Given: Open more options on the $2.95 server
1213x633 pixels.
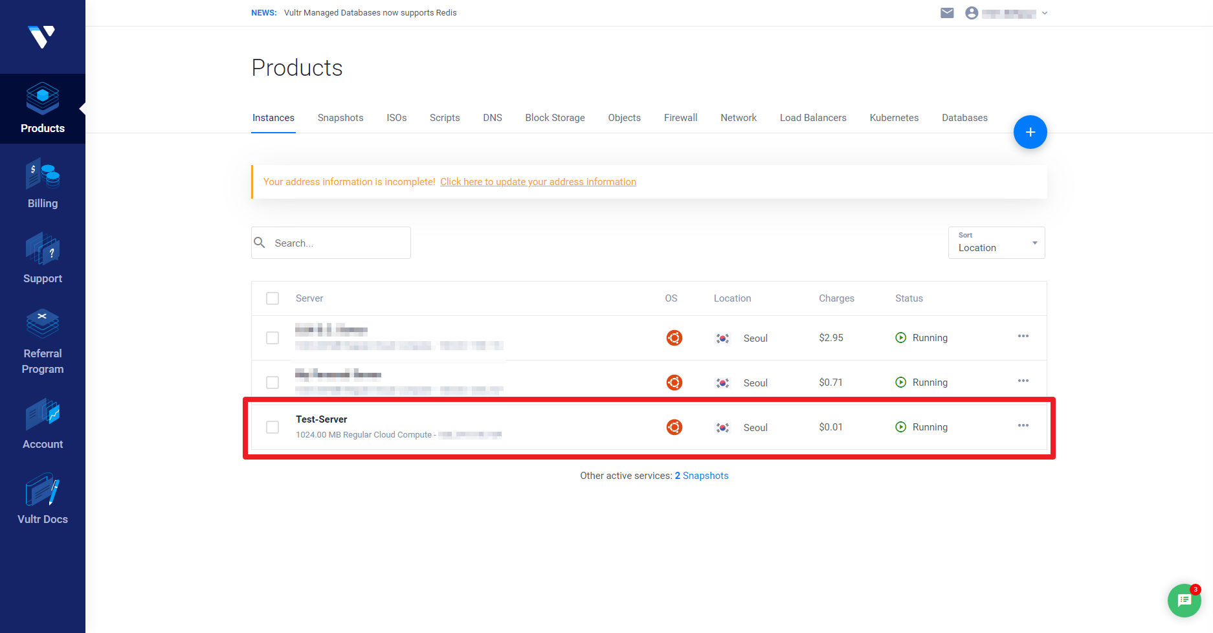Looking at the screenshot, I should pyautogui.click(x=1023, y=336).
